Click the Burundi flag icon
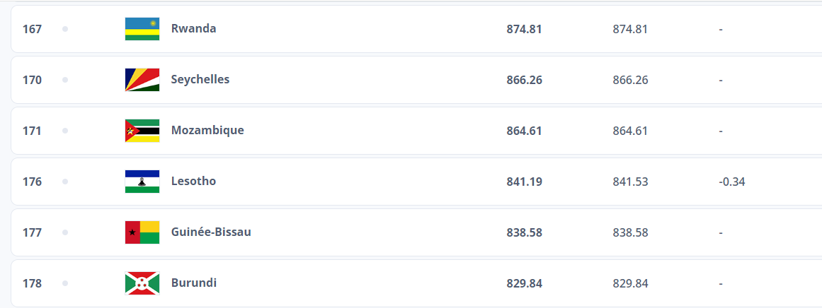This screenshot has width=822, height=308. pyautogui.click(x=142, y=283)
